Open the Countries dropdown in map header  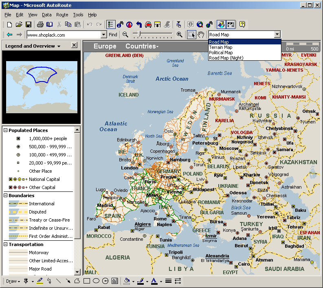coord(142,46)
